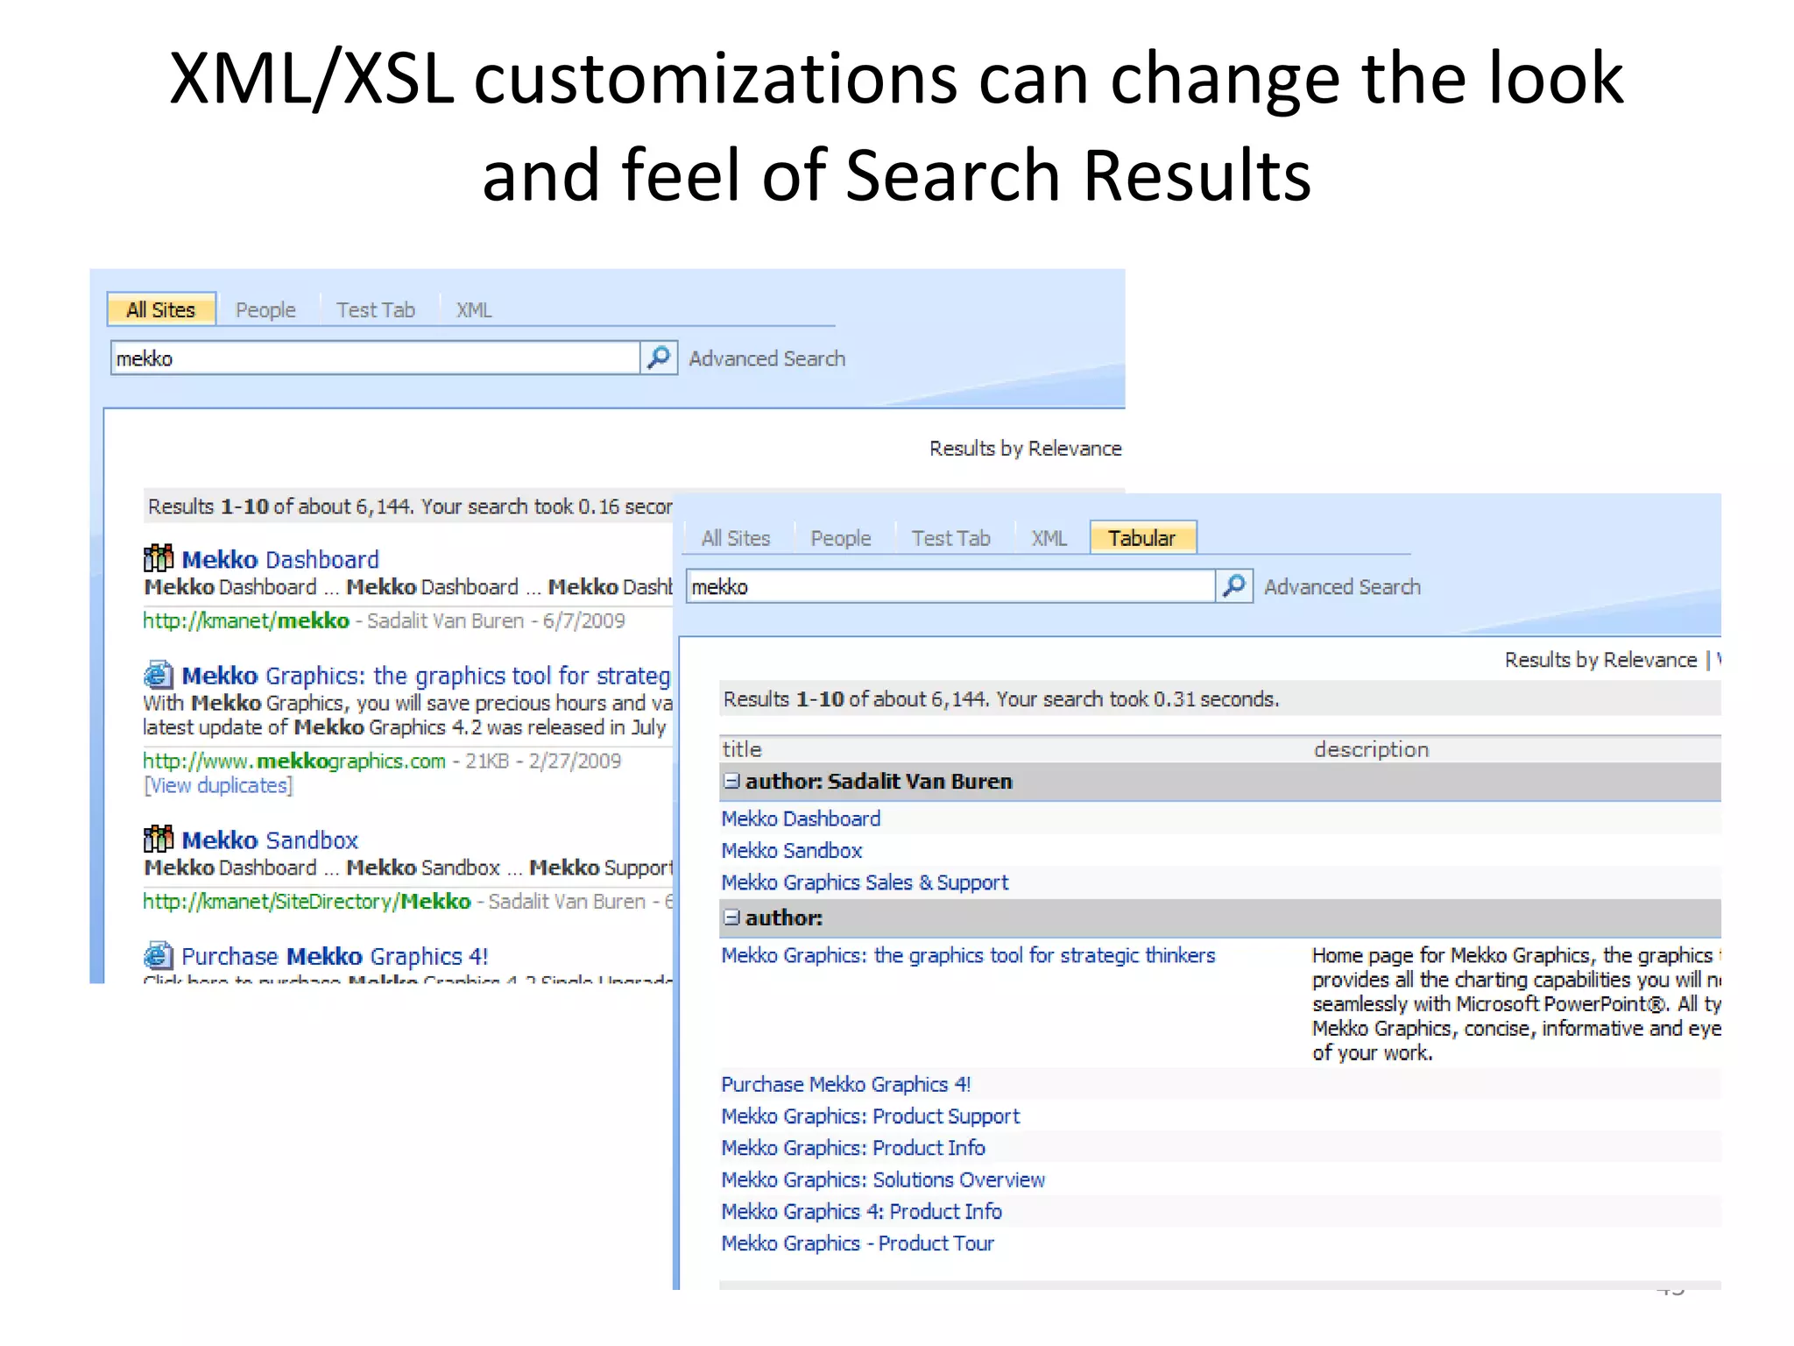The image size is (1794, 1346).
Task: Click the mekko search field in the left window
Action: click(x=376, y=358)
